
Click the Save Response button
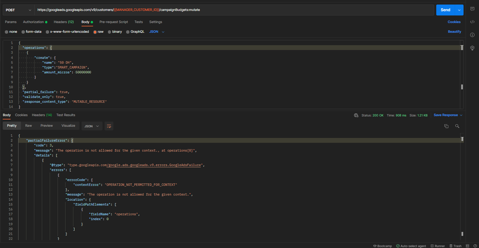tap(446, 115)
